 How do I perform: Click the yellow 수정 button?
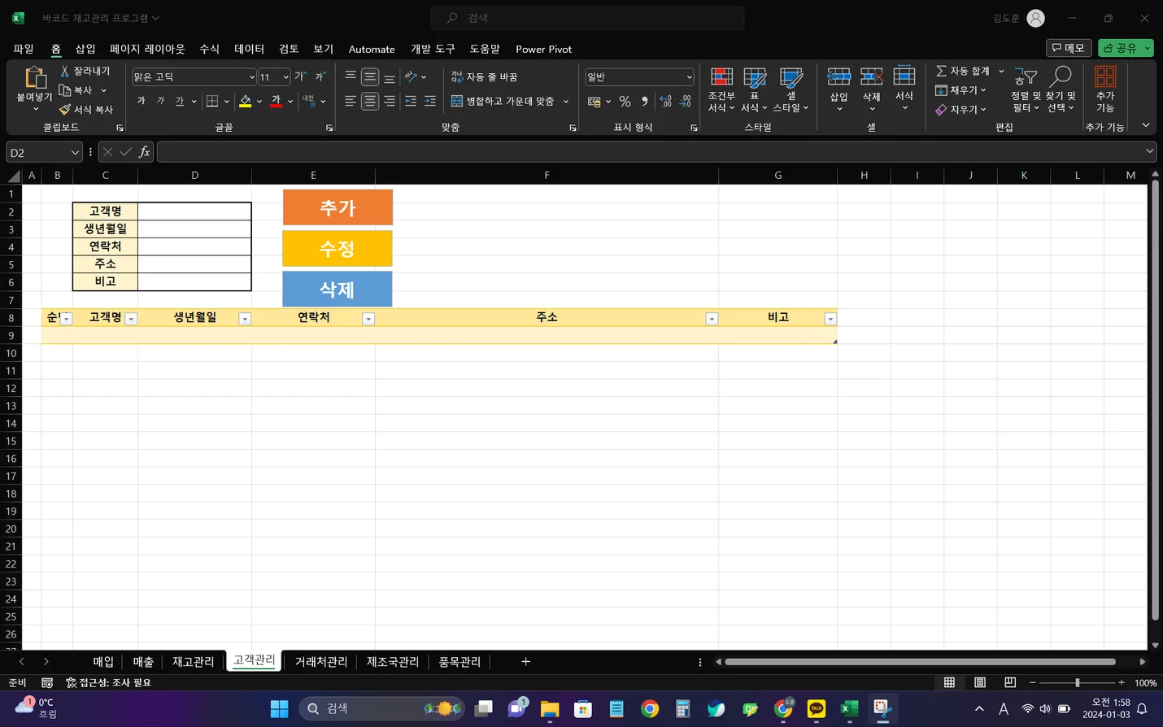tap(338, 248)
